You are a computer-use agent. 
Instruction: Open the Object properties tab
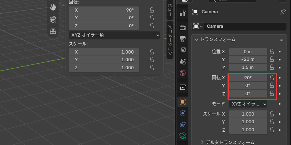tap(183, 102)
